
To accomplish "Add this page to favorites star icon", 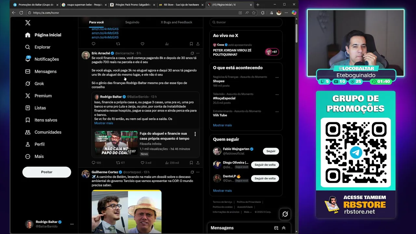I will (x=254, y=13).
